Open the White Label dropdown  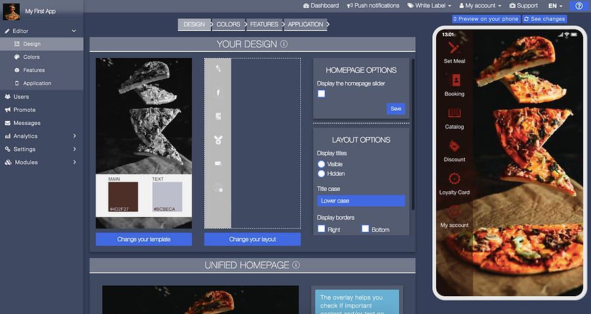(429, 6)
